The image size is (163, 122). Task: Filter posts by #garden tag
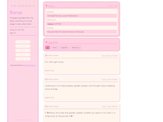coord(64,48)
